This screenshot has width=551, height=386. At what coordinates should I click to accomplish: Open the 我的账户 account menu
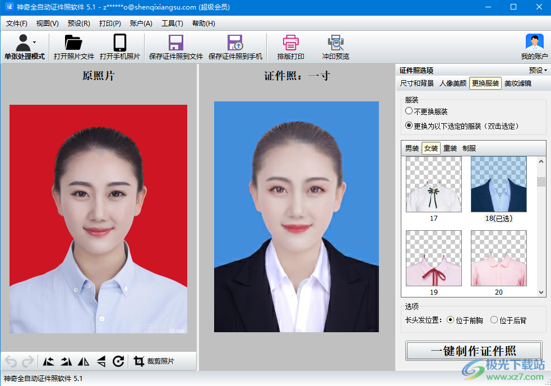point(534,46)
